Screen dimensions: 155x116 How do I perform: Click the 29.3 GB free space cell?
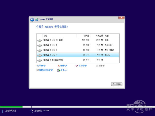pos(100,60)
